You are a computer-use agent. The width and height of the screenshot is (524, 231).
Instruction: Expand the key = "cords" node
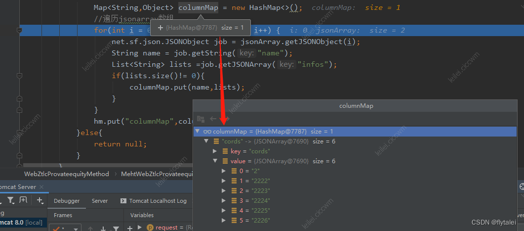215,151
